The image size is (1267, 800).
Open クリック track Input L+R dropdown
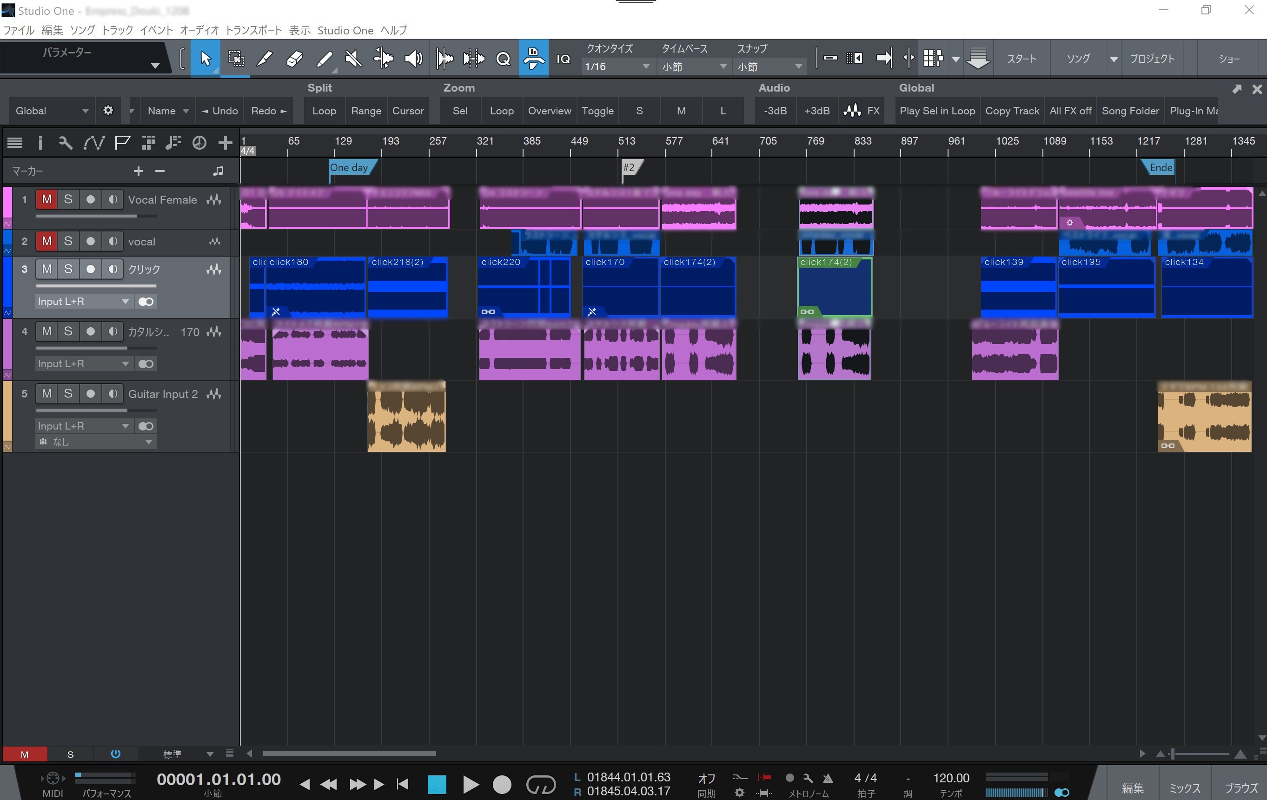coord(83,301)
